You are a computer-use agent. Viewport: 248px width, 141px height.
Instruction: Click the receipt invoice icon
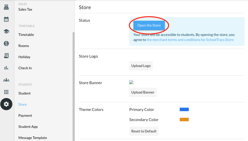pyautogui.click(x=6, y=56)
